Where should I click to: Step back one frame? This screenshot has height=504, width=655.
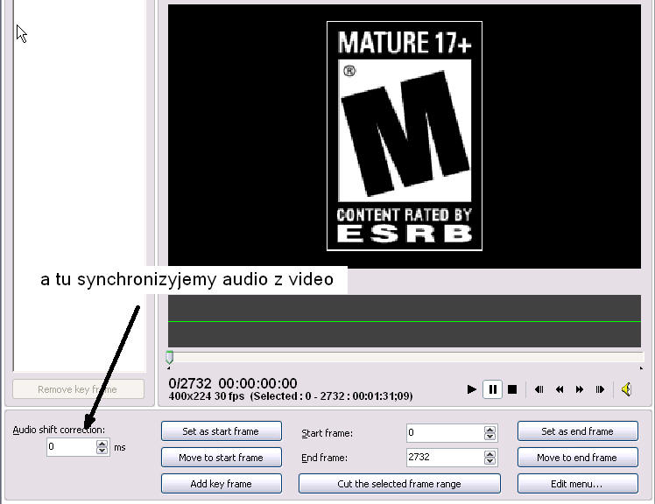tap(539, 389)
